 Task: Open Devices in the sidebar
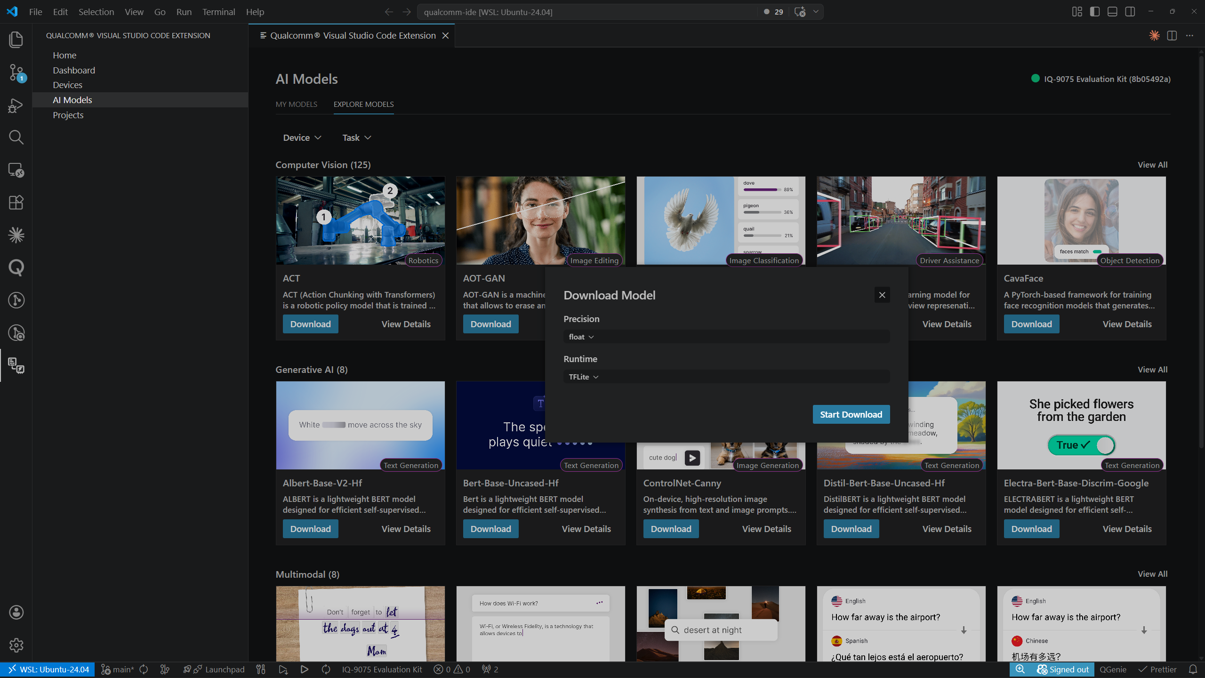coord(140,85)
